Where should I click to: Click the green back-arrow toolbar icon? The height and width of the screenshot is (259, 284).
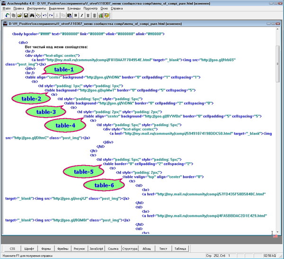[7, 16]
